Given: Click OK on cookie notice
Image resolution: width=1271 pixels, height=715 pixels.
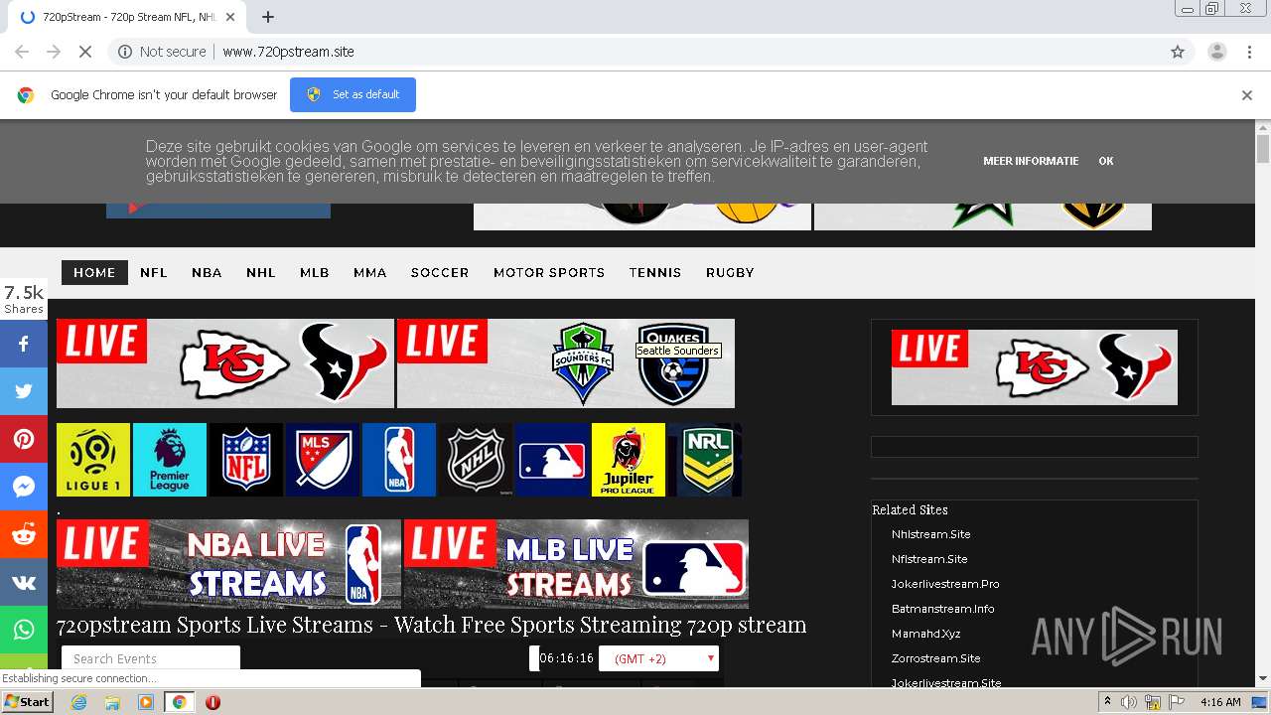Looking at the screenshot, I should click(x=1106, y=161).
